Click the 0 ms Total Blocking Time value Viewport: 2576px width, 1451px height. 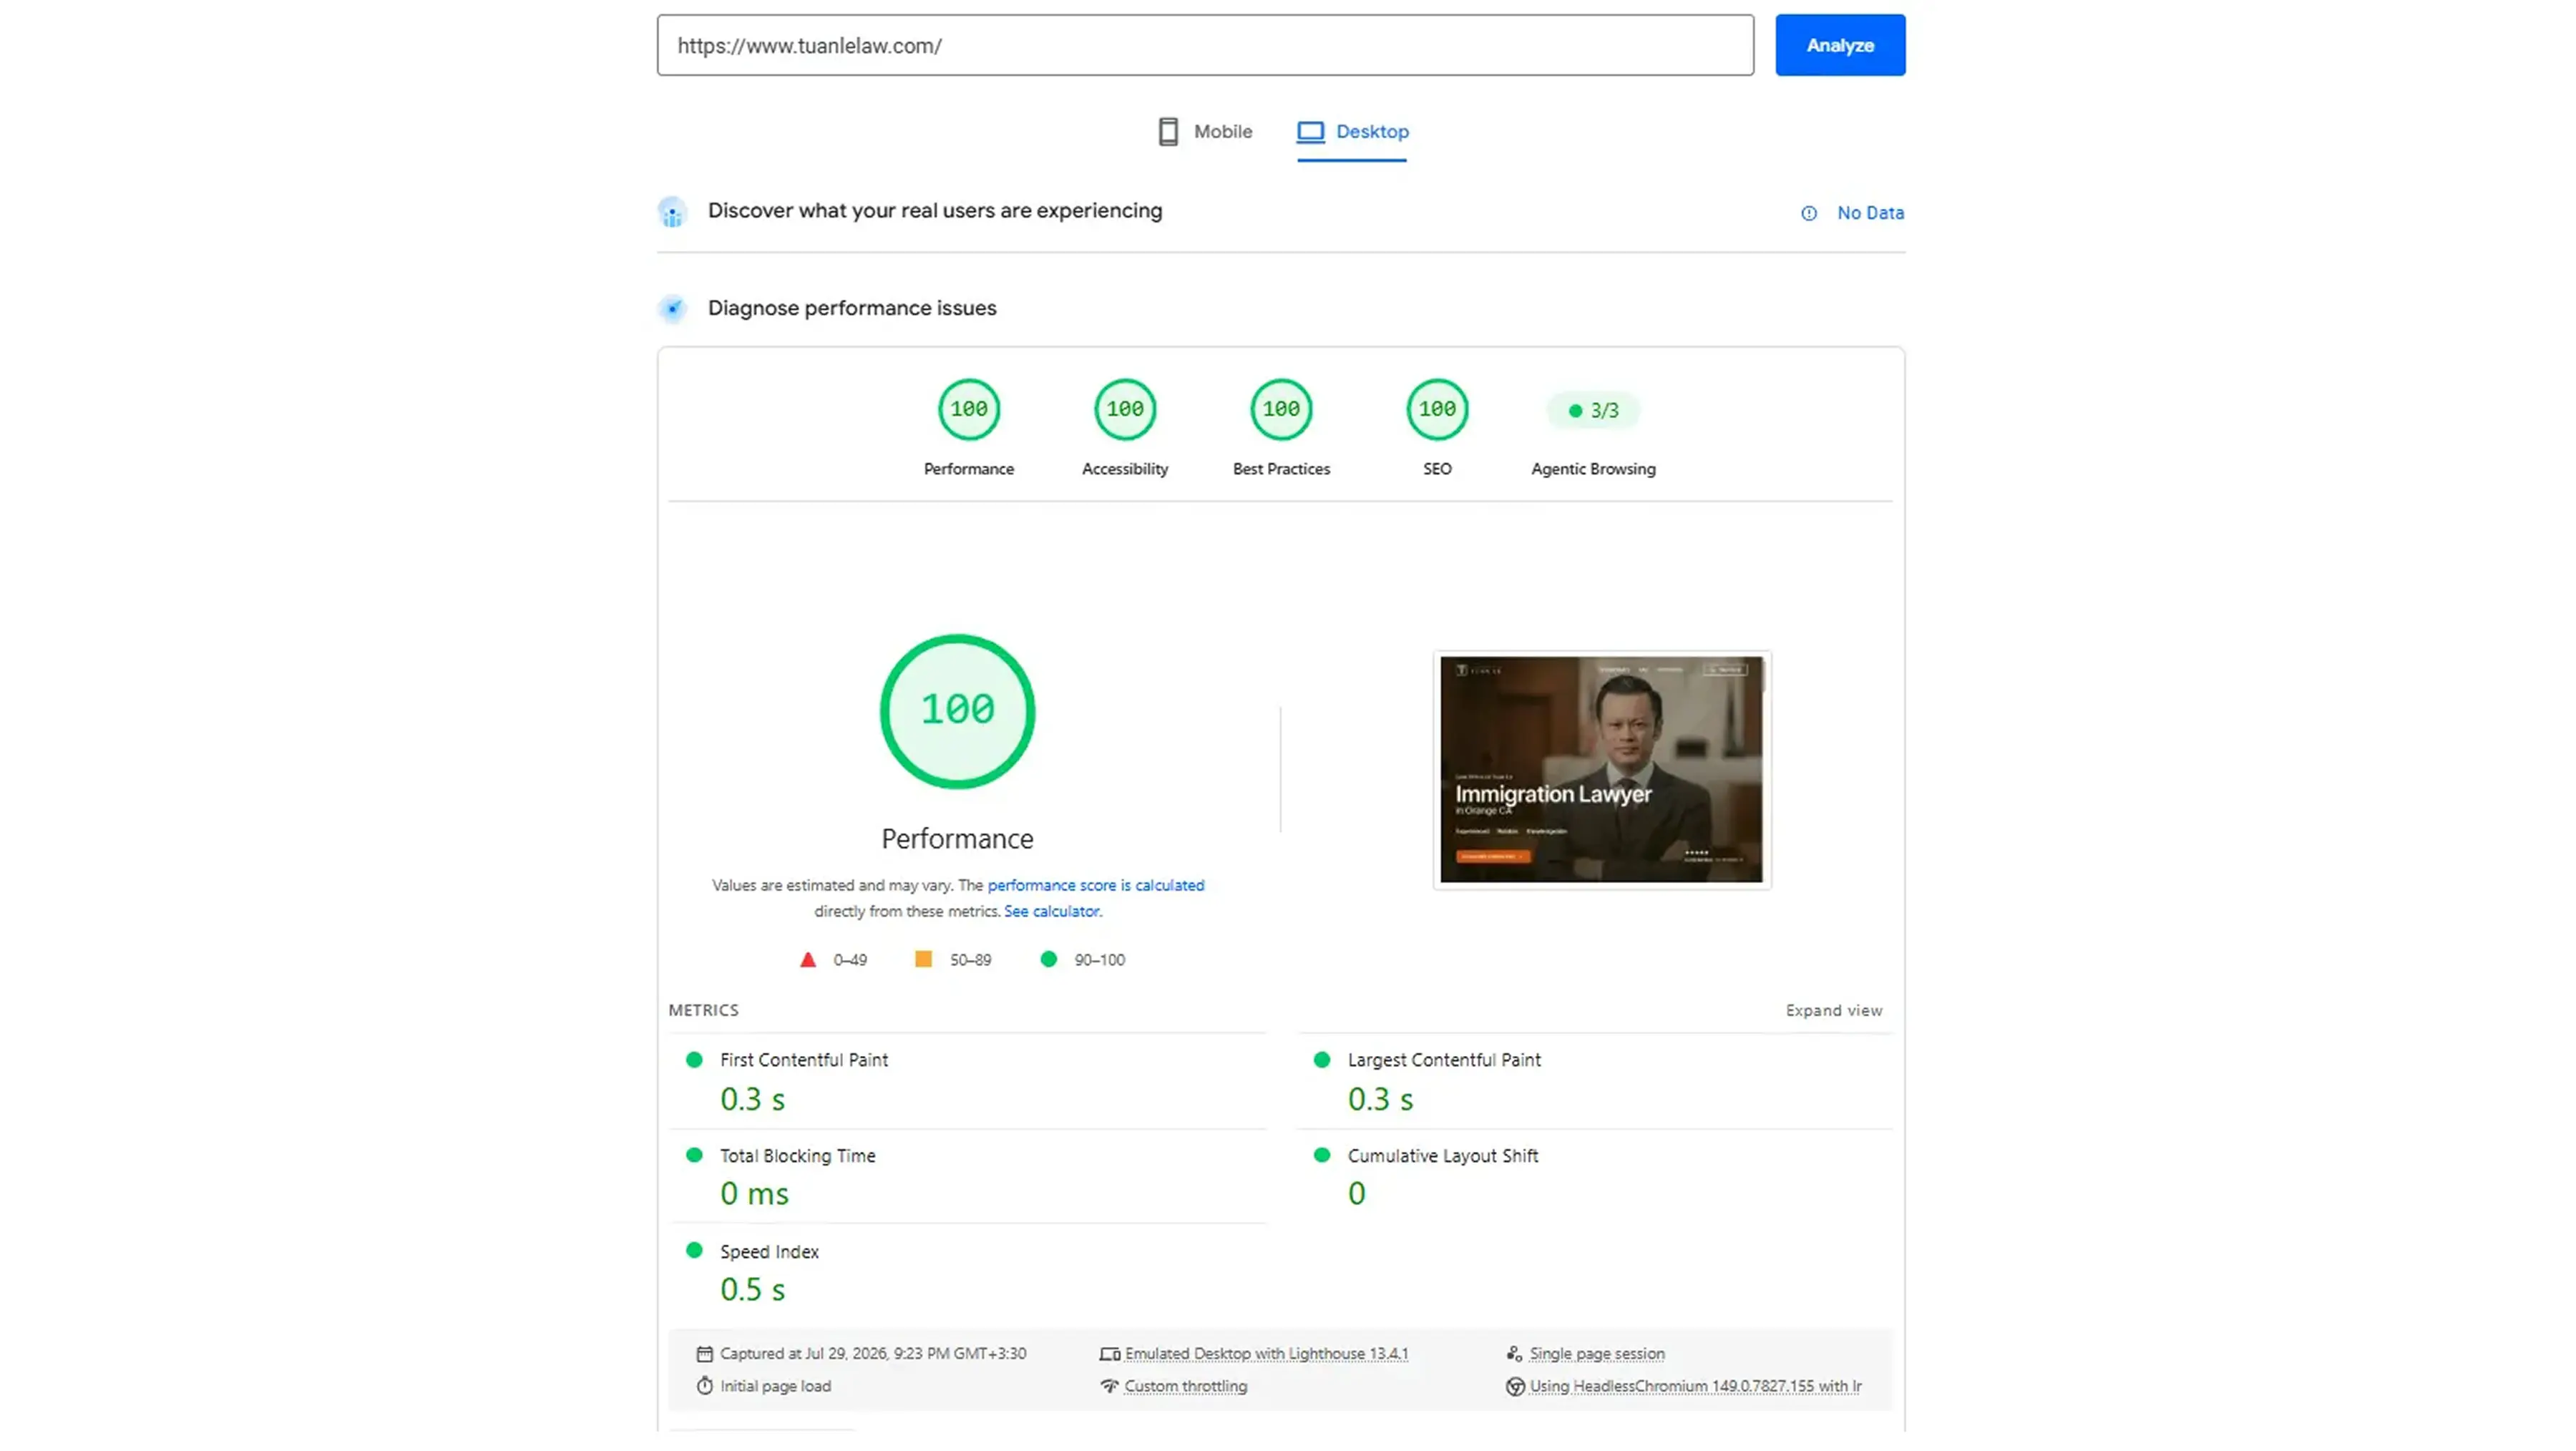pyautogui.click(x=754, y=1193)
